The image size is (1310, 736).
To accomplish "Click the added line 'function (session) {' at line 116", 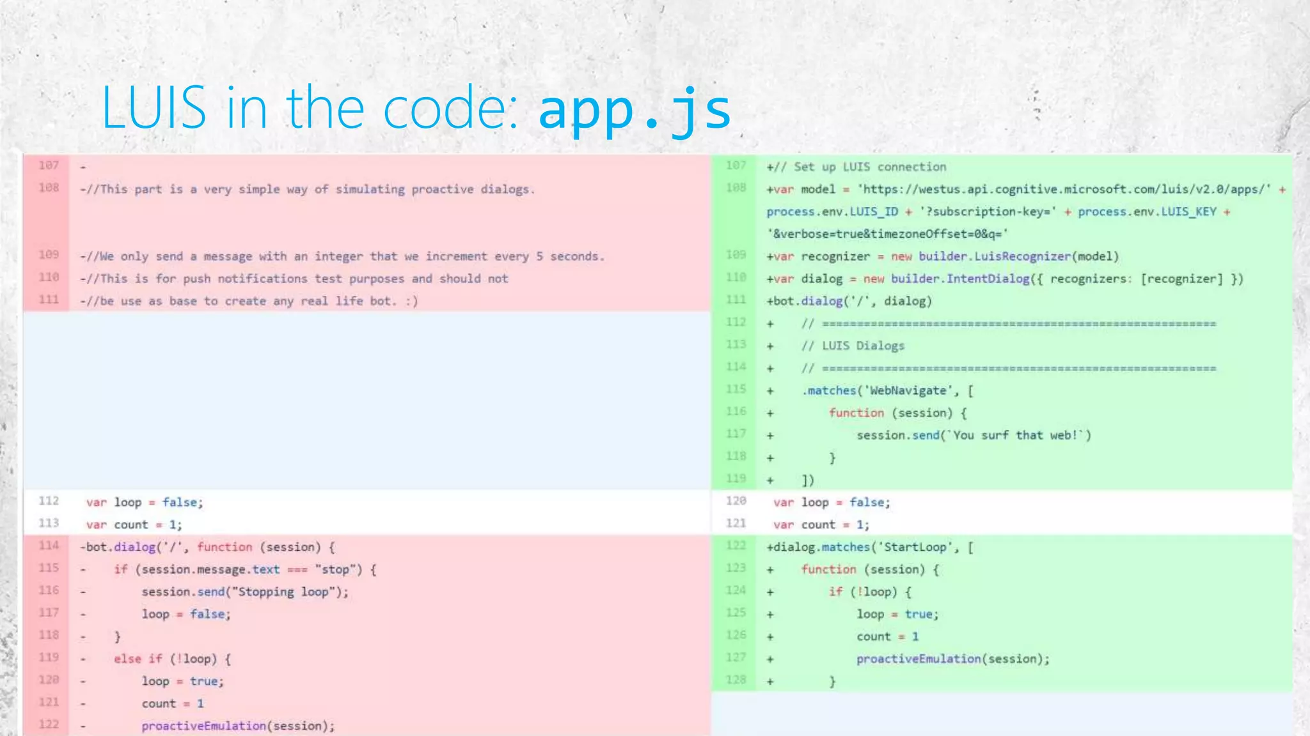I will (x=897, y=413).
